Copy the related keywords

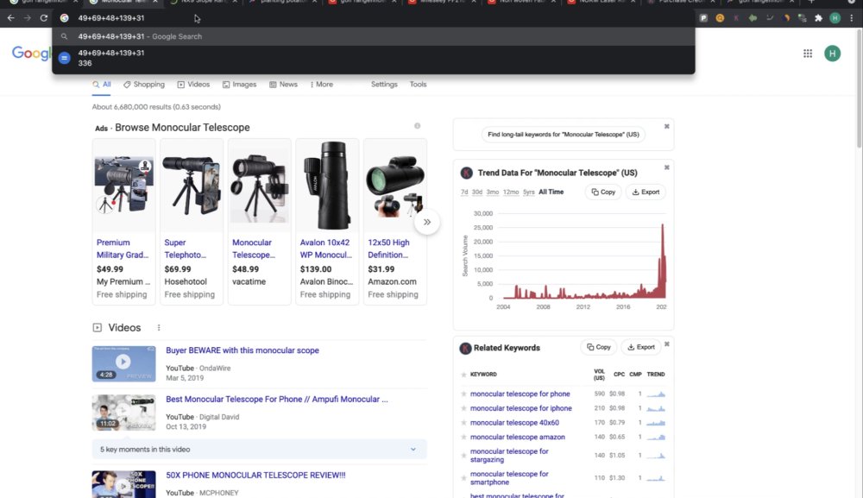[599, 347]
